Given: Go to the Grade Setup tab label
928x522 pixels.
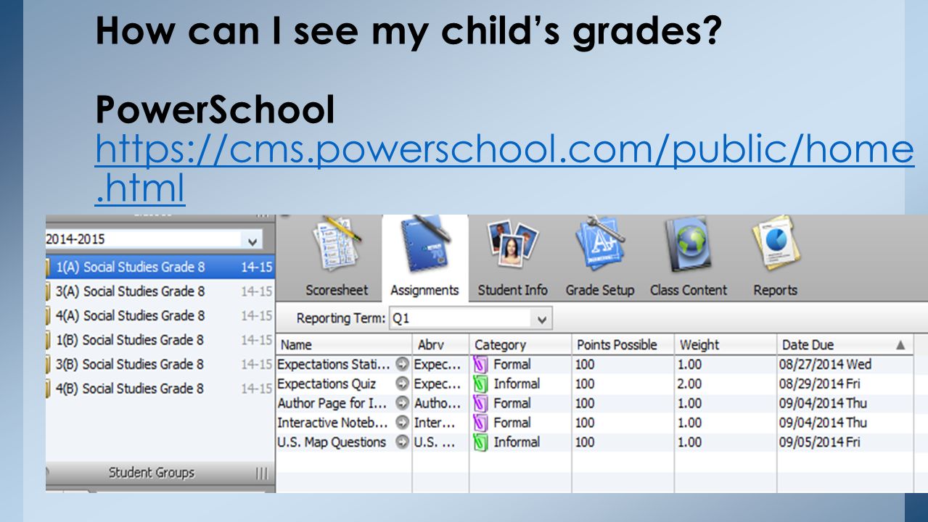Looking at the screenshot, I should [x=600, y=290].
